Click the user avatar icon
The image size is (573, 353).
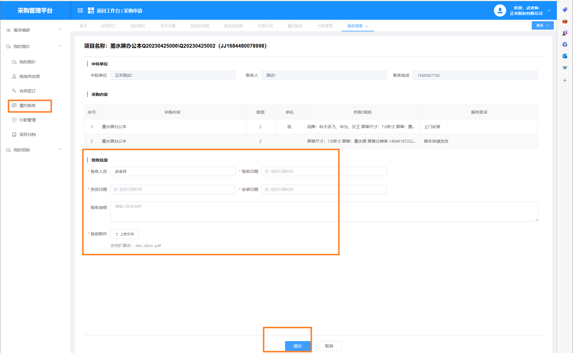500,11
